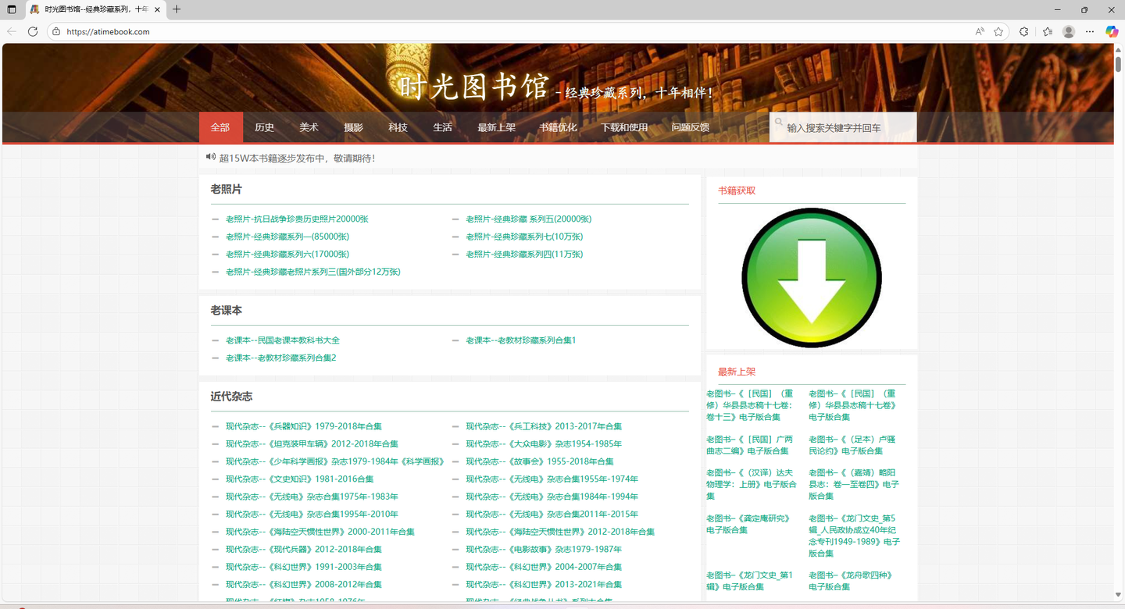
Task: Select the 全部 navigation tab
Action: (220, 127)
